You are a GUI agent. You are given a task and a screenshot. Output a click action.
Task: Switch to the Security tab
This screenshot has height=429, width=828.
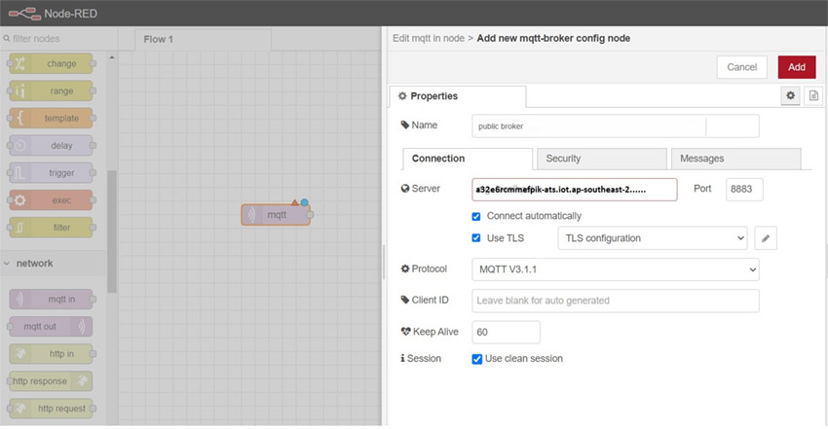[600, 159]
